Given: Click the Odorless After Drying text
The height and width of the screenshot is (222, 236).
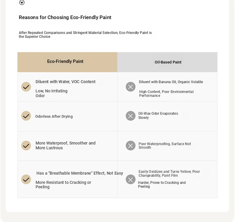Looking at the screenshot, I should tap(54, 117).
